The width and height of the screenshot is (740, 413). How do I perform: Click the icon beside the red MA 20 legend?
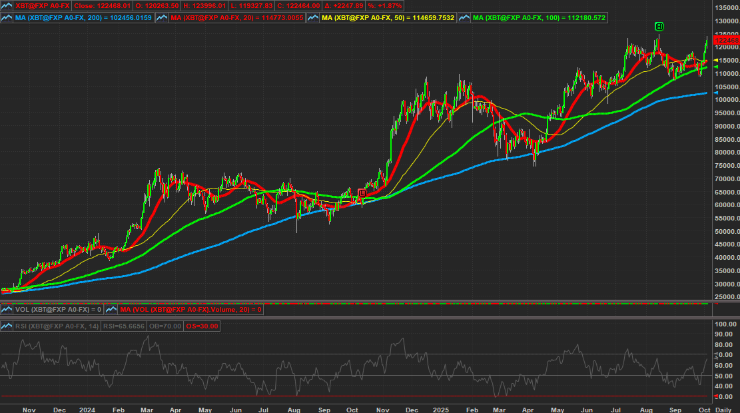(x=162, y=18)
